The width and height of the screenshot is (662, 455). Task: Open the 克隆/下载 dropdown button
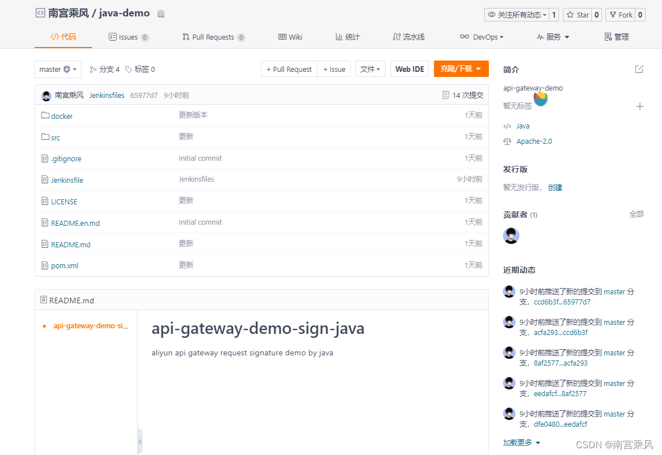point(461,69)
